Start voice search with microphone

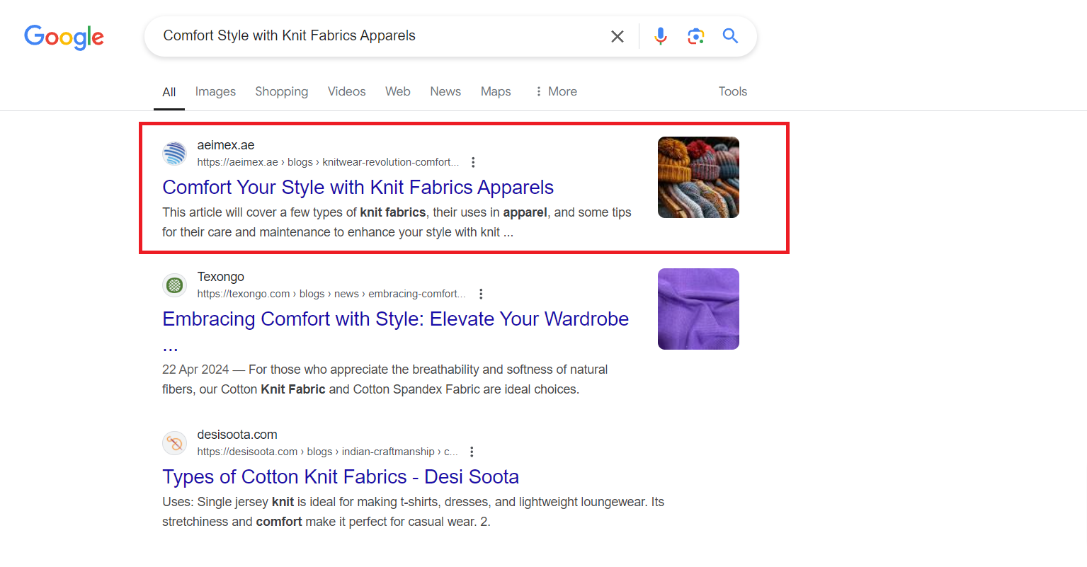(660, 36)
